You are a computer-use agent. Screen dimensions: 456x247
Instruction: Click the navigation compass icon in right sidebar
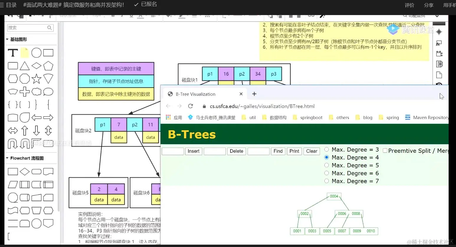pos(439,32)
